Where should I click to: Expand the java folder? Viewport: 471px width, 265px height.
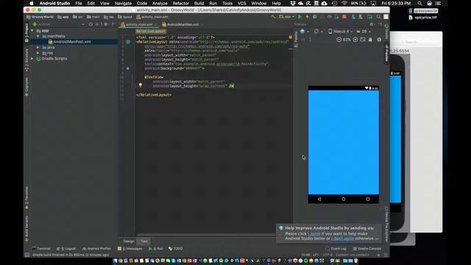tap(38, 47)
